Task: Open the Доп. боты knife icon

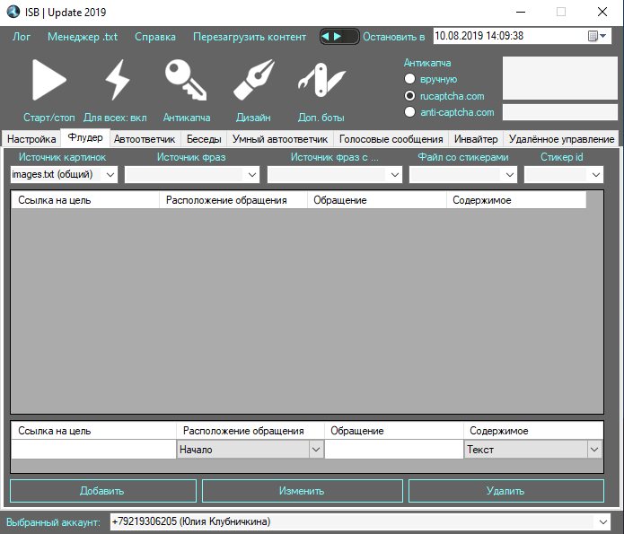Action: pos(321,80)
